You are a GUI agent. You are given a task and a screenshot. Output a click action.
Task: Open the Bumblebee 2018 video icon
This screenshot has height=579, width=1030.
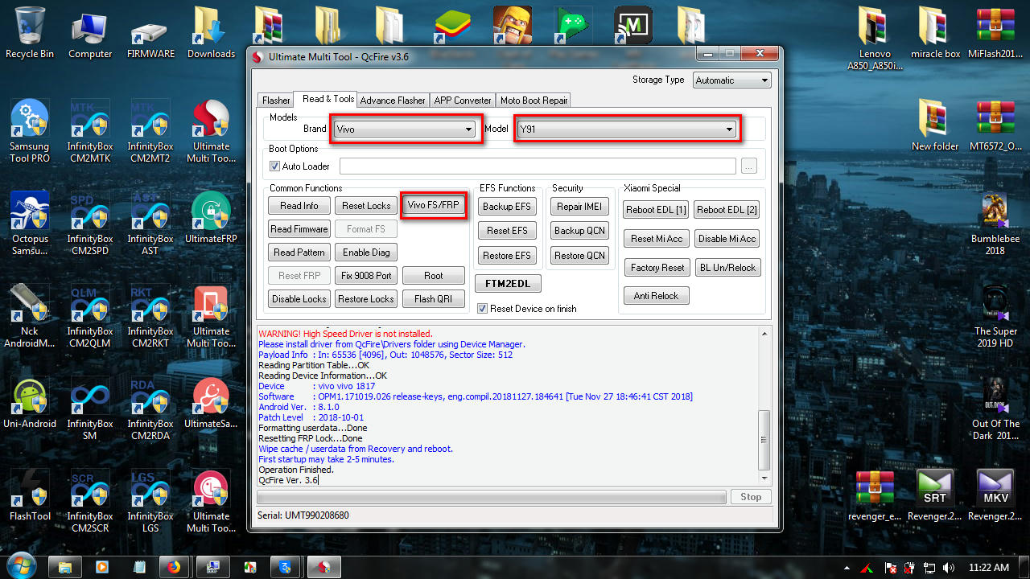[995, 224]
